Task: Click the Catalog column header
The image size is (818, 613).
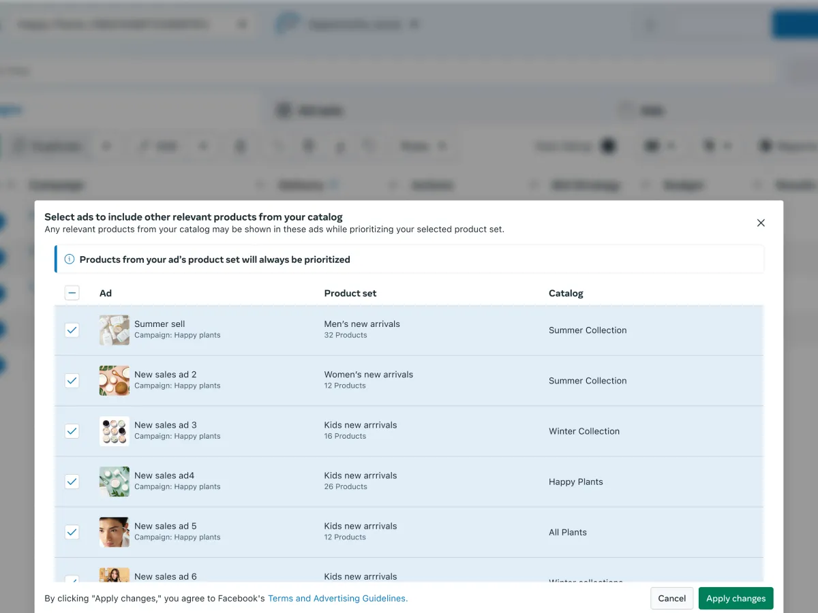Action: tap(566, 293)
